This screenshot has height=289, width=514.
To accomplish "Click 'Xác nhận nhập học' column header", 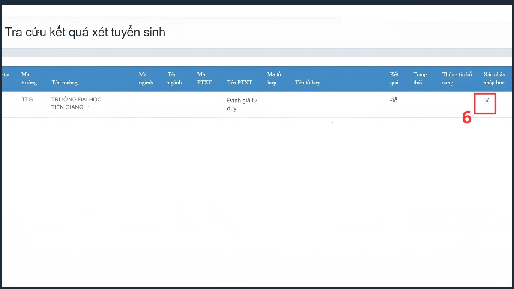I will coord(494,78).
